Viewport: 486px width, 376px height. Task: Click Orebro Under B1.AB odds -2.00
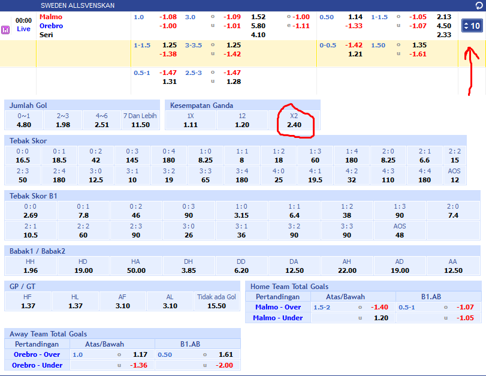[x=224, y=365]
